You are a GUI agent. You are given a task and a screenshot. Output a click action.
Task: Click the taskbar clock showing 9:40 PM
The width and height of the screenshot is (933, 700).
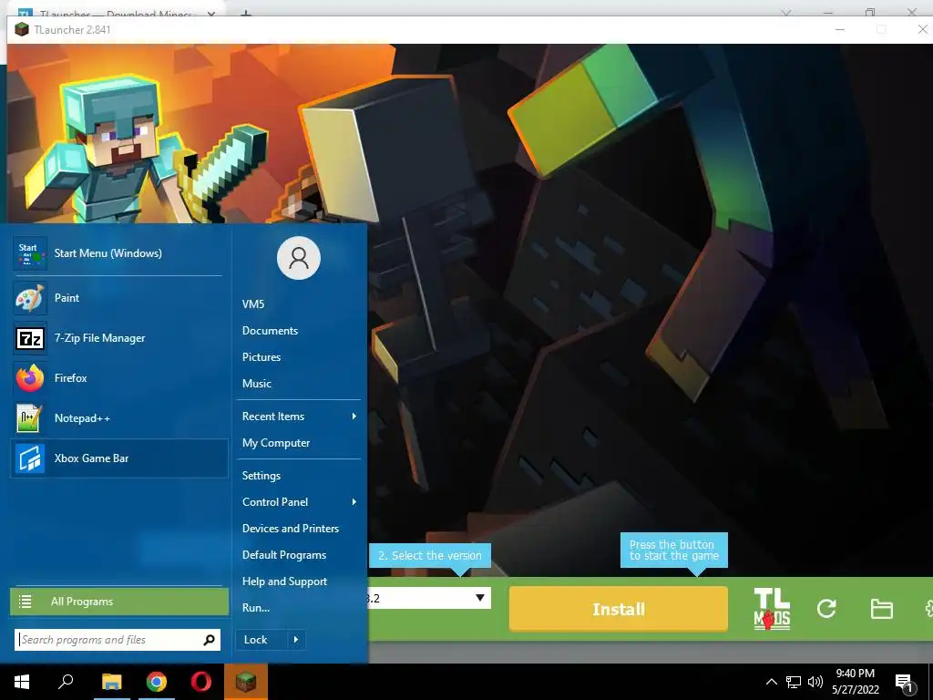tap(855, 682)
